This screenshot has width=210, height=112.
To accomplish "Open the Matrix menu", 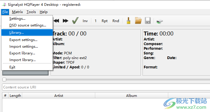I will coord(17,12).
